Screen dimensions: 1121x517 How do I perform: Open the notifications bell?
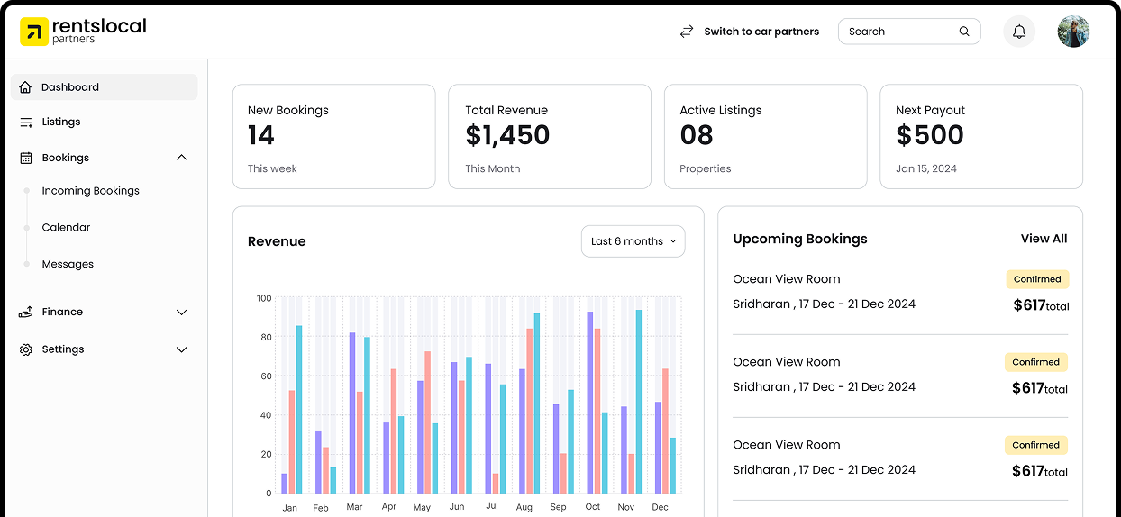click(x=1019, y=32)
